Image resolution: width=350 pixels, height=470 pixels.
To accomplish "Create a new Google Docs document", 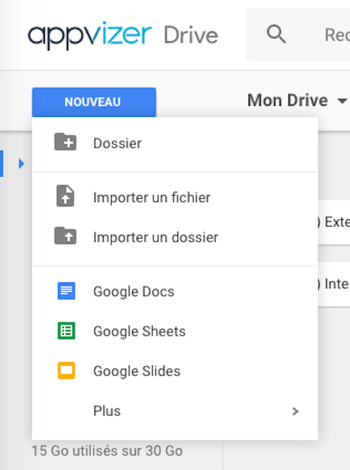I will (175, 291).
